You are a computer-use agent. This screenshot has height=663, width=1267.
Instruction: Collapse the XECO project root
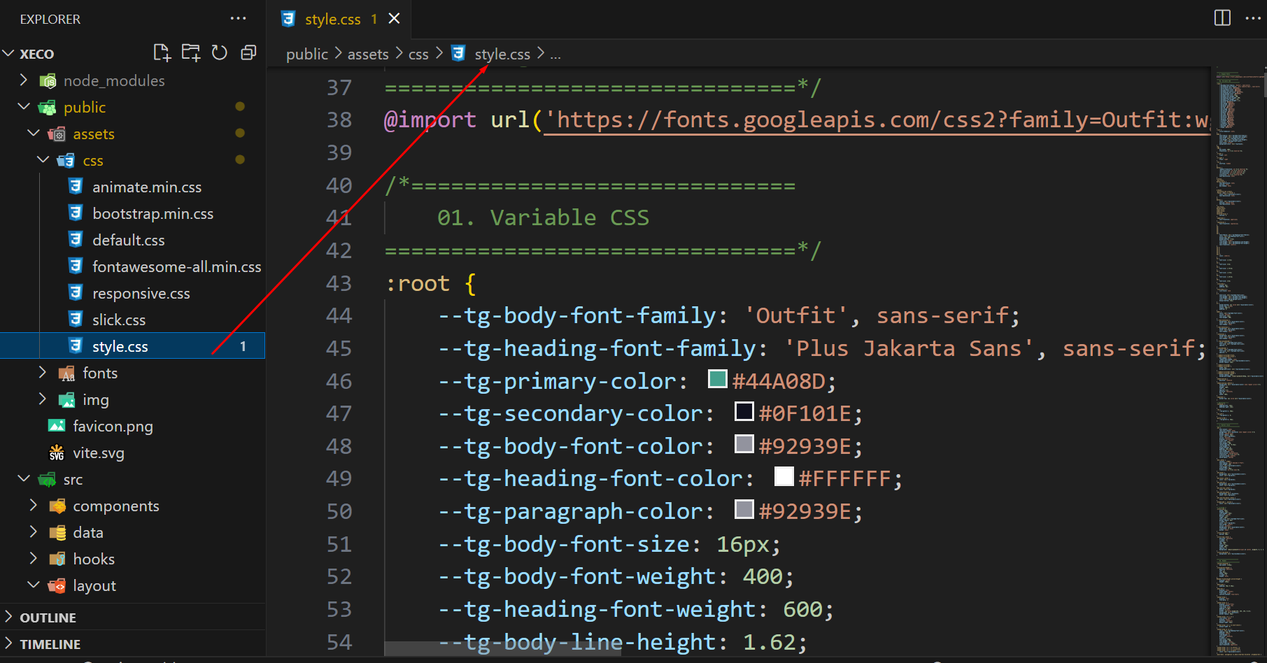[x=8, y=53]
